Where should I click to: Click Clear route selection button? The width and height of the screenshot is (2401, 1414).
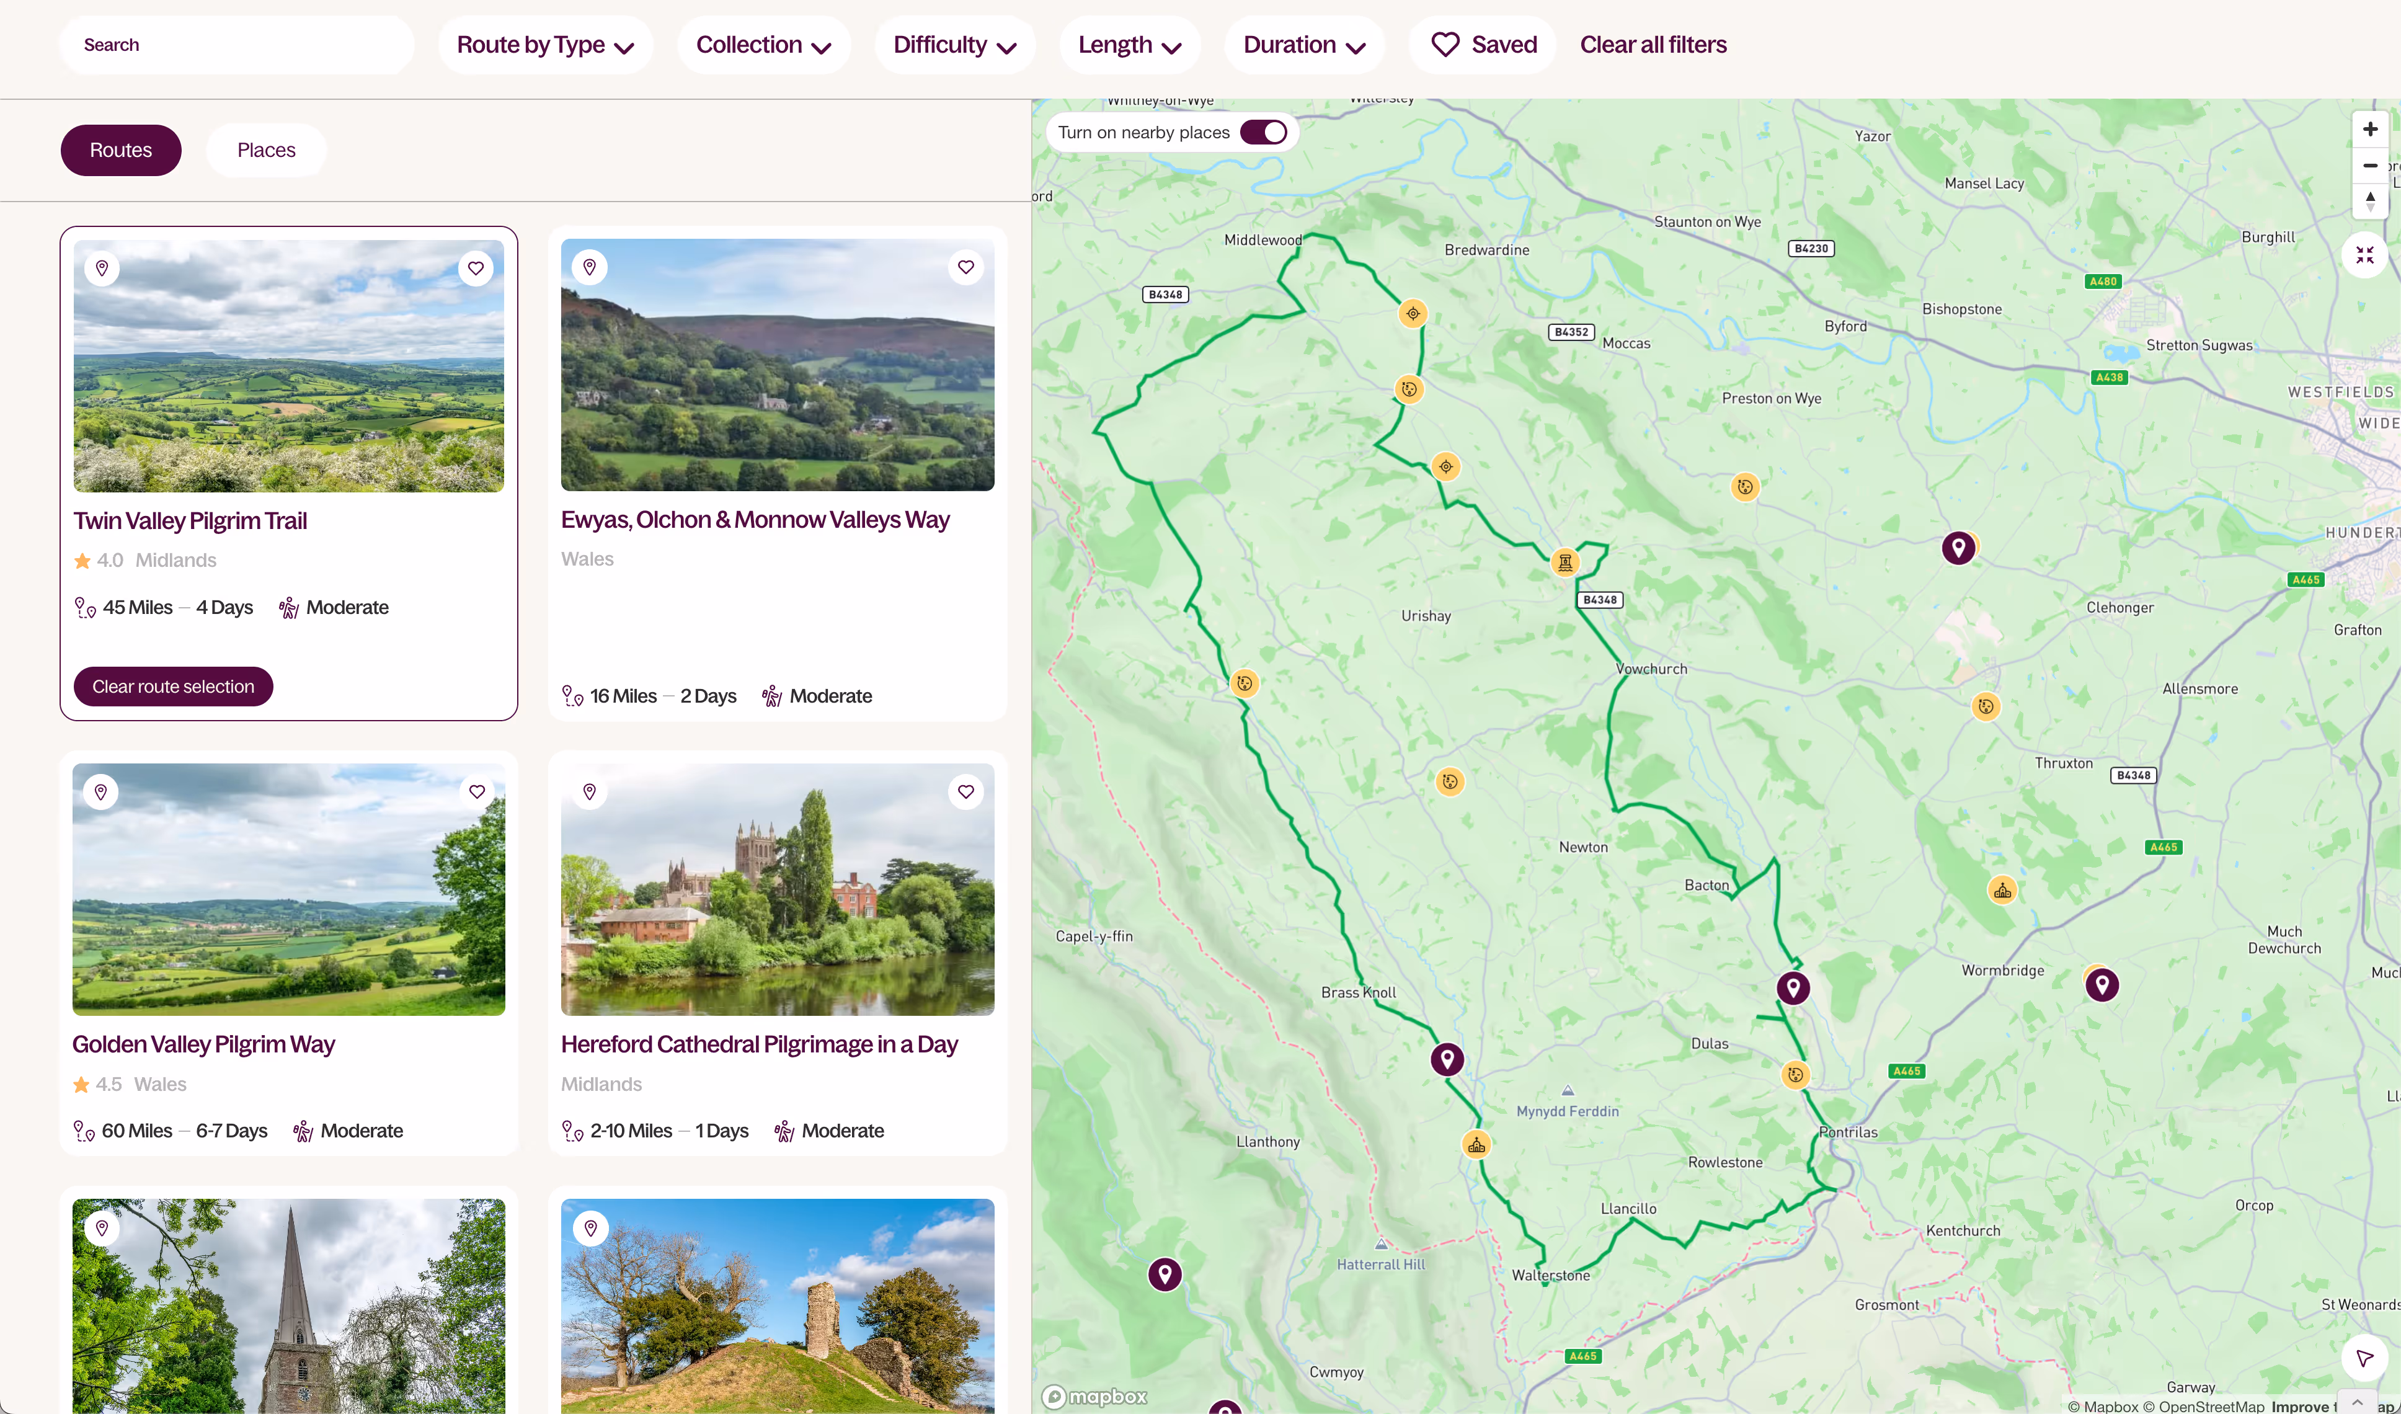(x=174, y=687)
